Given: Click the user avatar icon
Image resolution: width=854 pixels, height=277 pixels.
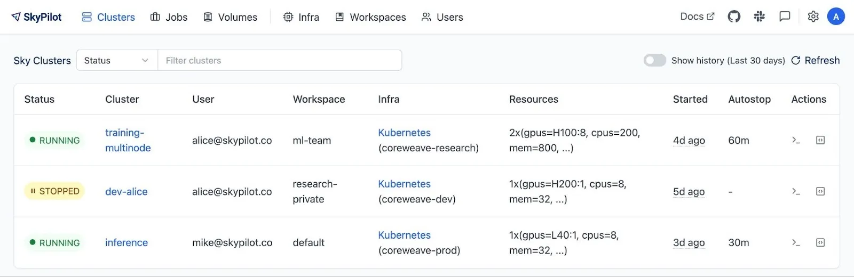Looking at the screenshot, I should point(836,17).
